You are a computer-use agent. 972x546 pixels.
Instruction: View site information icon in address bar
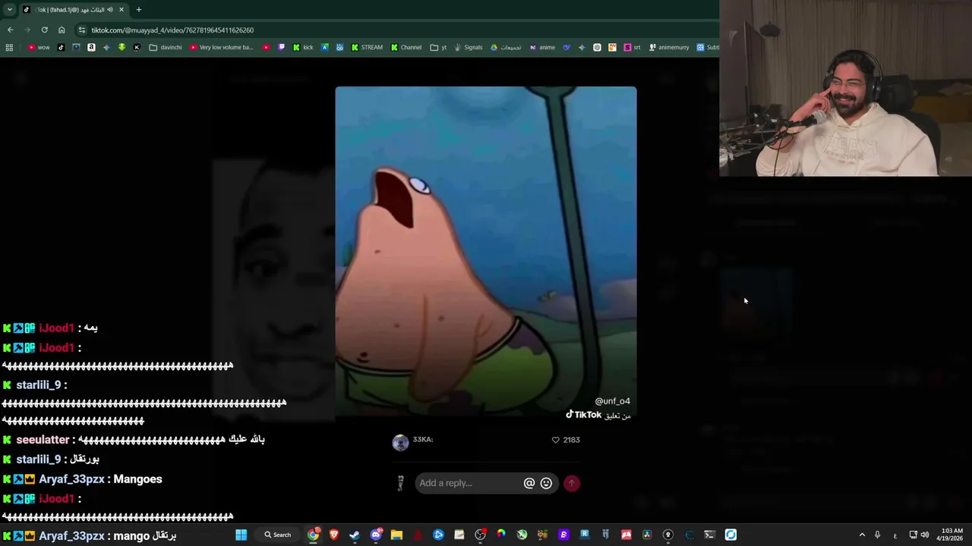click(x=81, y=30)
